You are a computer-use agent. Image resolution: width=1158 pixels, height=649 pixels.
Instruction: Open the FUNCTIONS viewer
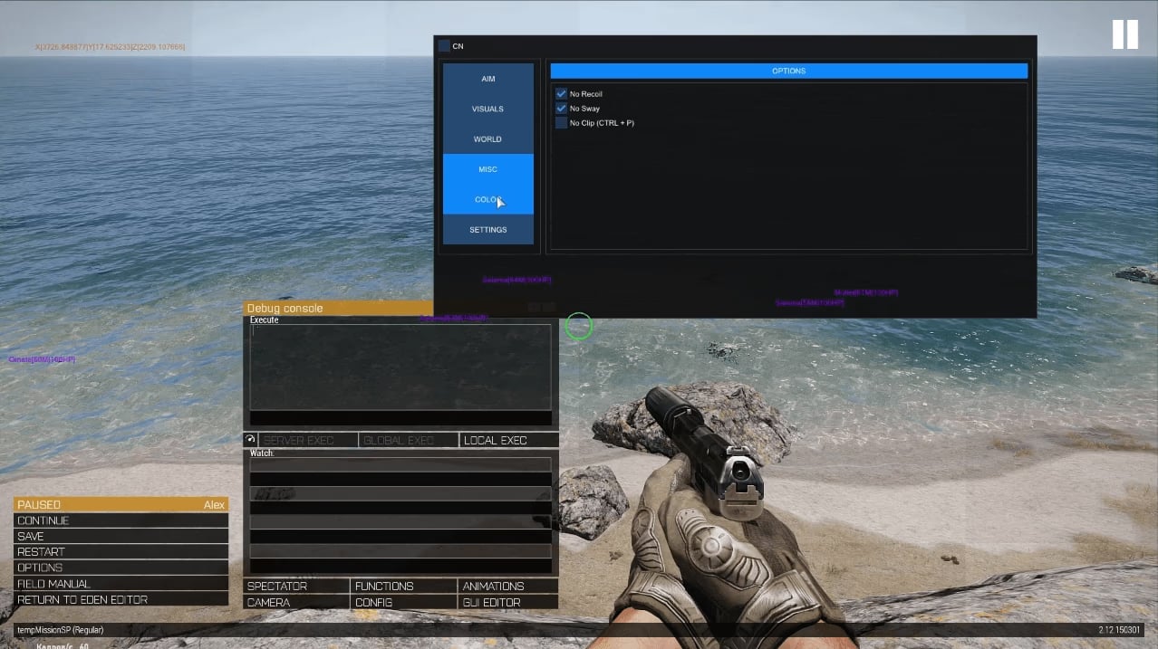tap(403, 586)
